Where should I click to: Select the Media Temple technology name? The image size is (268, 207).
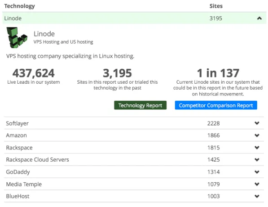tap(24, 184)
